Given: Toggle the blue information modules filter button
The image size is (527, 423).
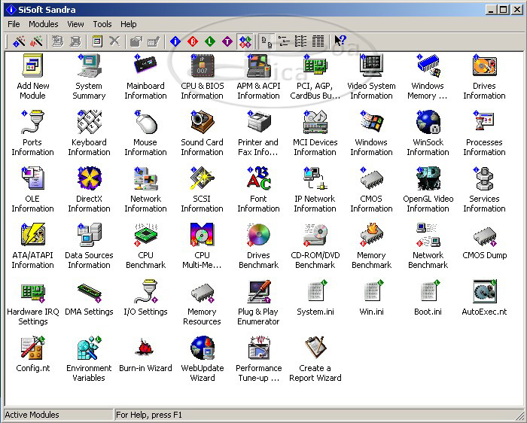Looking at the screenshot, I should (x=175, y=41).
